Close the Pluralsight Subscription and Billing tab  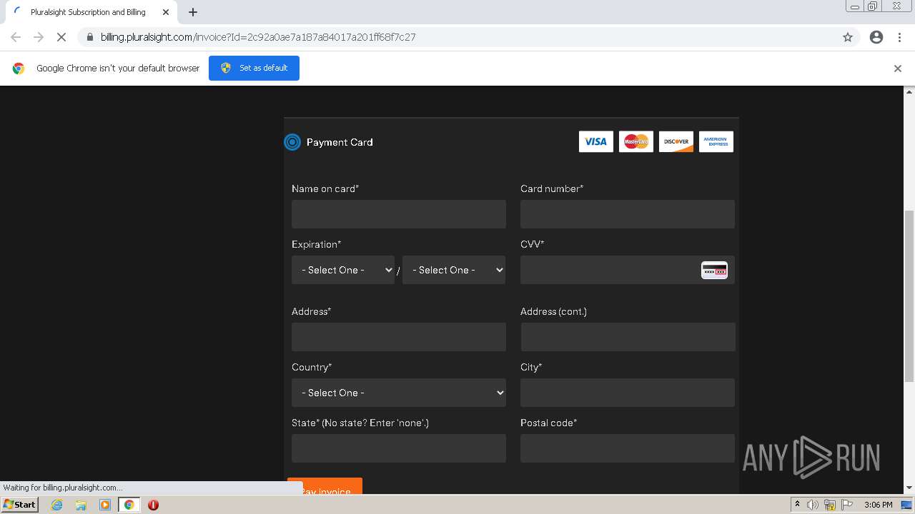166,12
